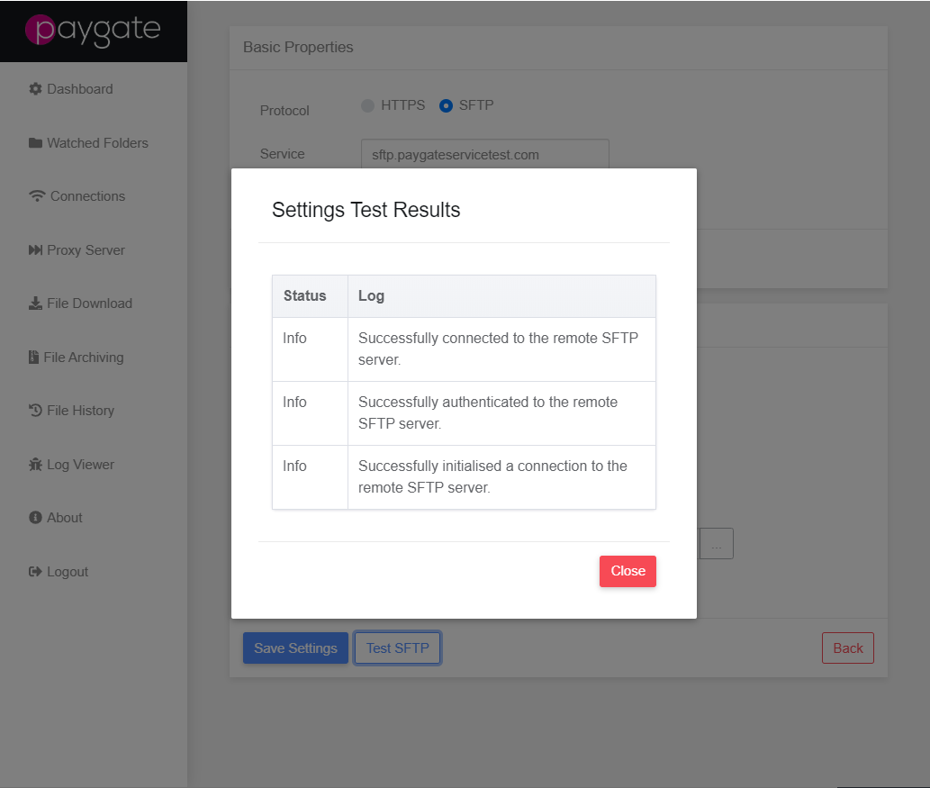Click the Protocol label
The image size is (930, 788).
[x=284, y=111]
